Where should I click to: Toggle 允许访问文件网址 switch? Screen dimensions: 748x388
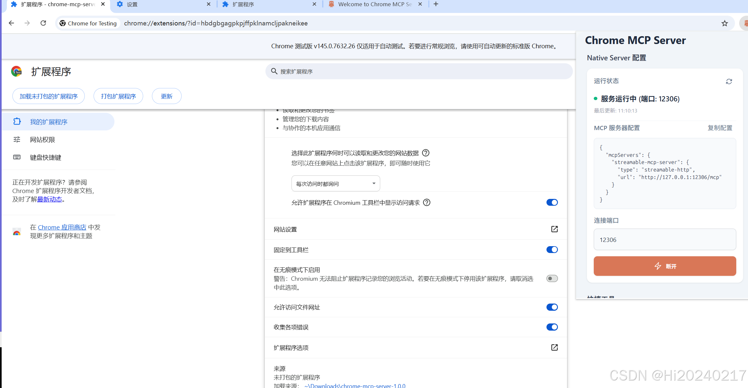(552, 307)
